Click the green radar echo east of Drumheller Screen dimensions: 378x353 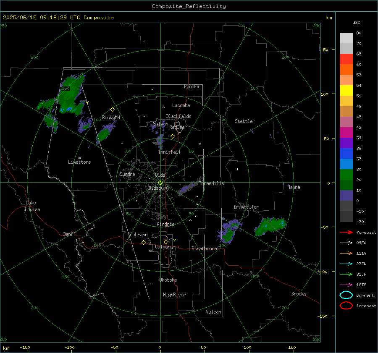(270, 226)
